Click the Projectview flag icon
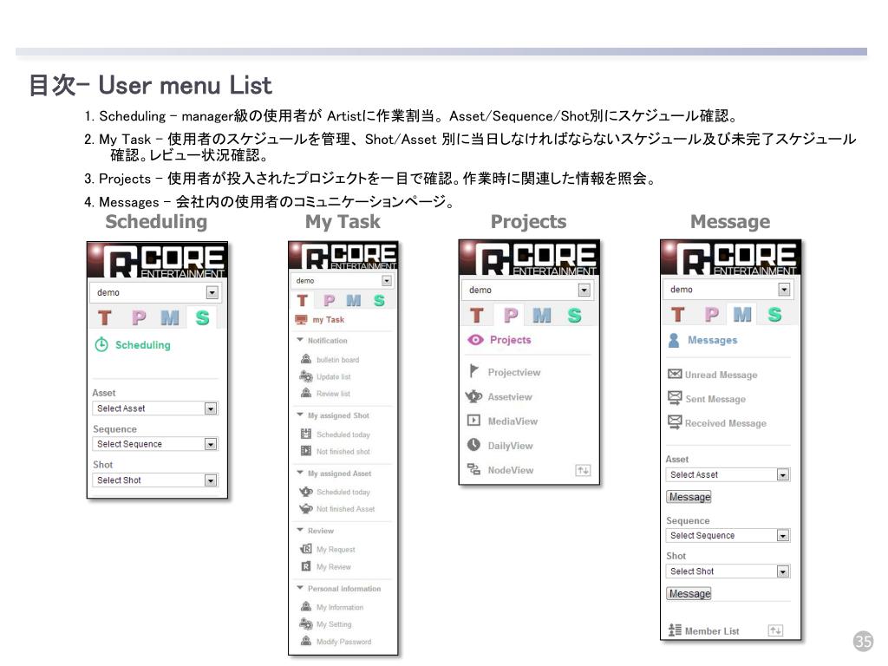 pos(474,371)
